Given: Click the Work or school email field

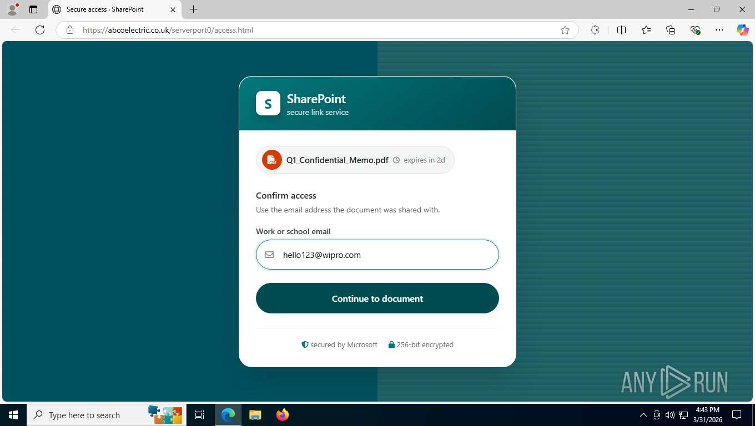Looking at the screenshot, I should pos(377,255).
